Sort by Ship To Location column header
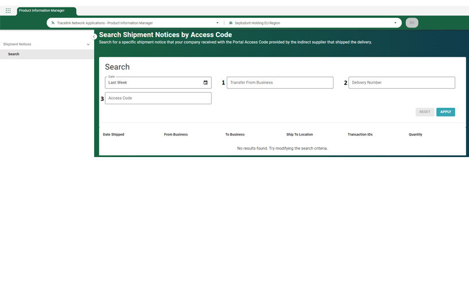Viewport: 469px width, 301px height. click(300, 135)
